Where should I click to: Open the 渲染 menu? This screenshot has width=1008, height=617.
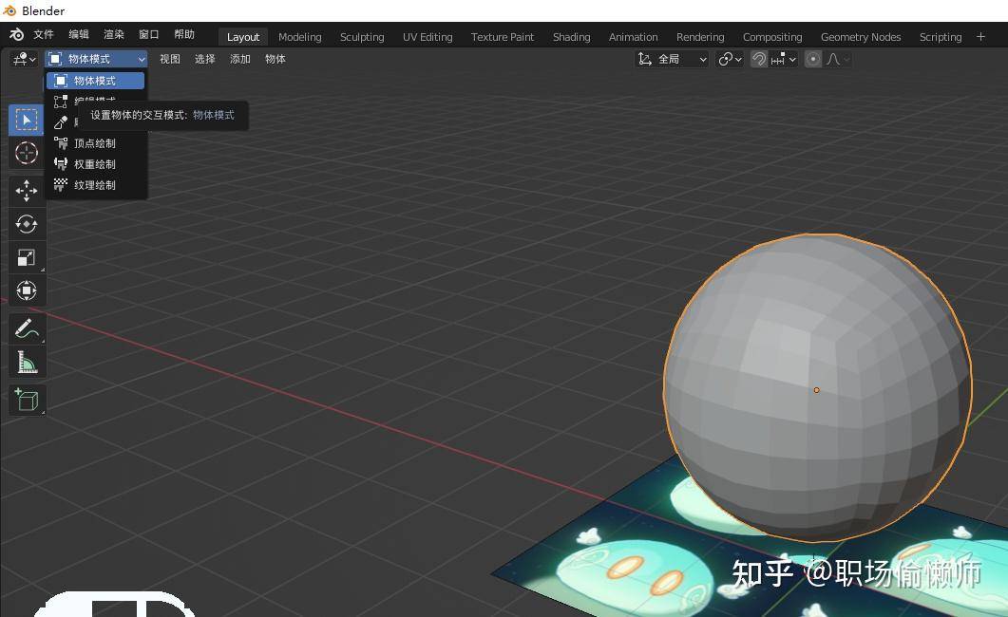click(x=114, y=35)
